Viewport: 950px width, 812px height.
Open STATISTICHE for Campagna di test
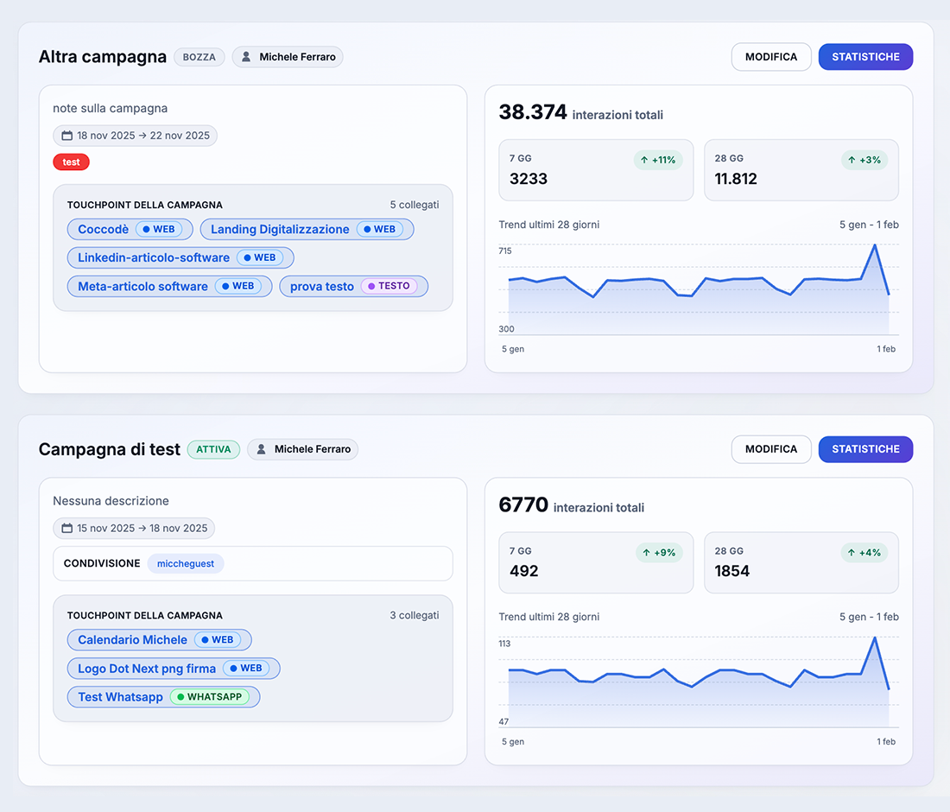865,449
